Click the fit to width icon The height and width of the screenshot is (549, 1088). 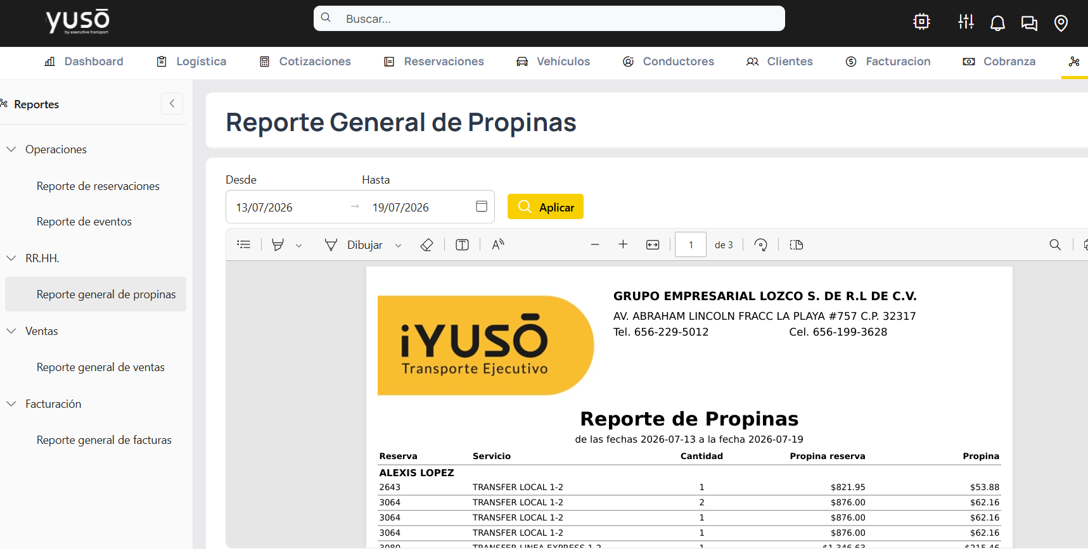click(x=653, y=244)
